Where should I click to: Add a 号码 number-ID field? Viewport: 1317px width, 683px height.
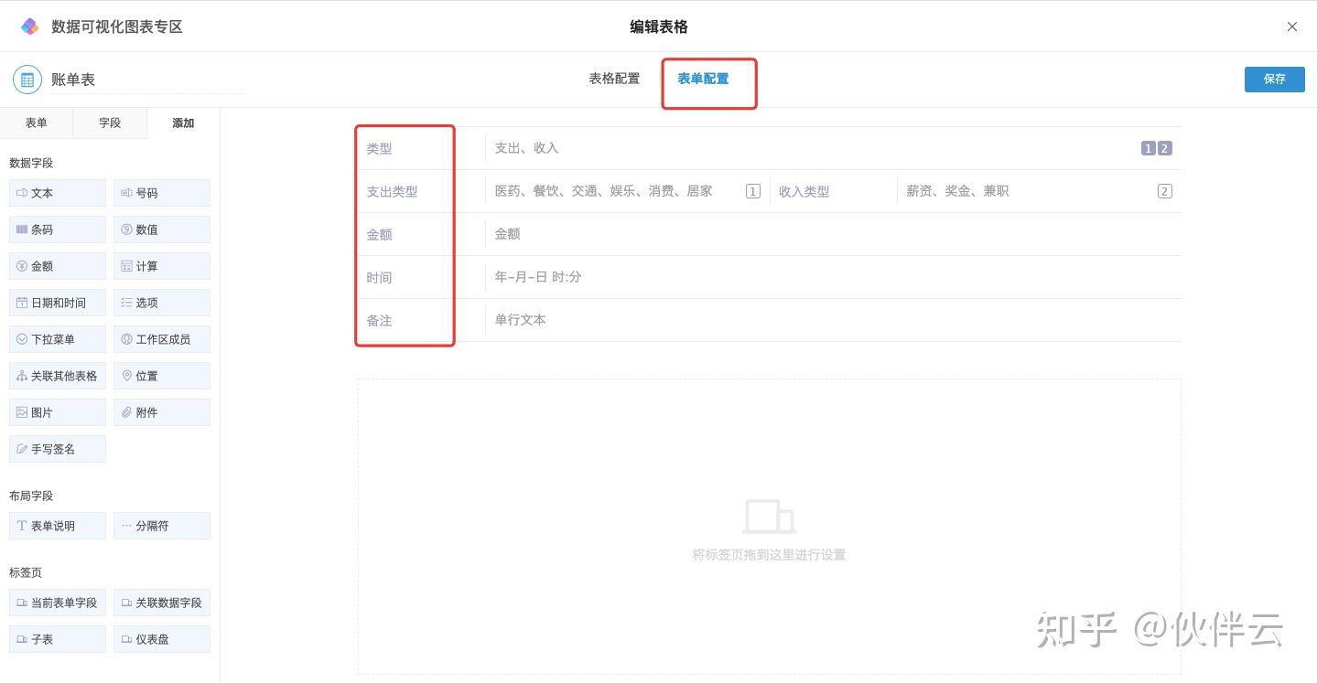click(162, 193)
